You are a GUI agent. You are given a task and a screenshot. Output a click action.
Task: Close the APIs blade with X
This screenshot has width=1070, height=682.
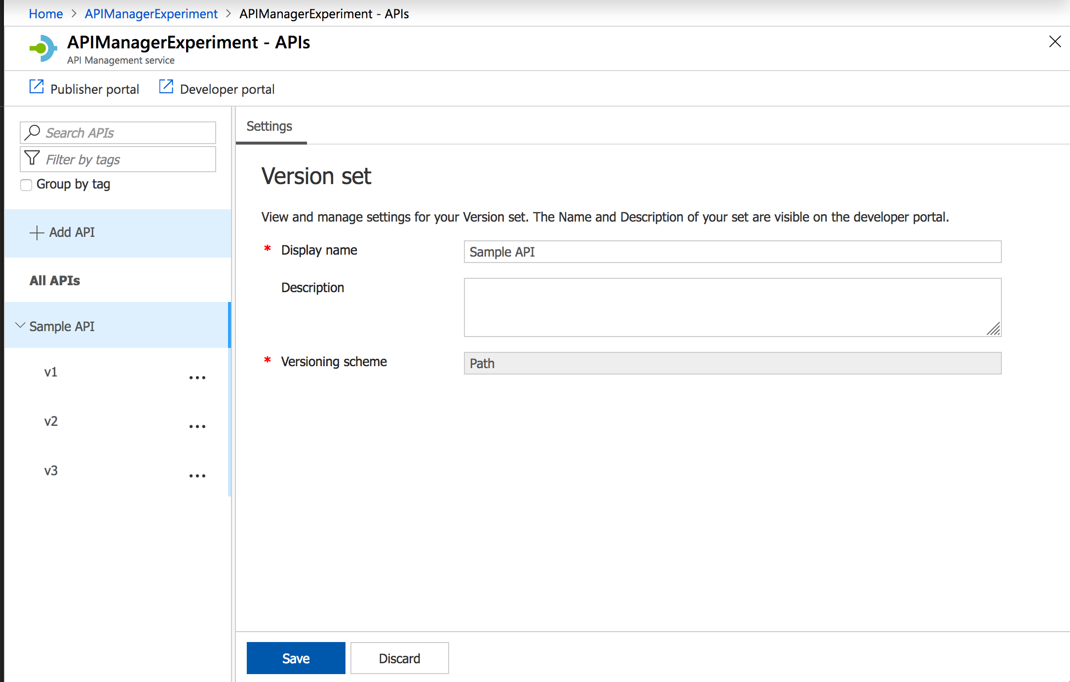point(1055,41)
